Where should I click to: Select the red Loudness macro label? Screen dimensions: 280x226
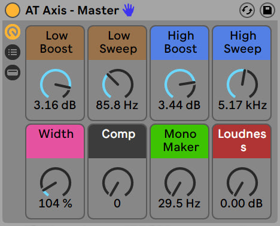point(242,141)
